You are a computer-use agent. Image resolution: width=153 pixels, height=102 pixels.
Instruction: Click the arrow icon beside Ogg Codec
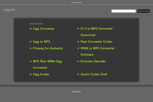[x=30, y=74]
